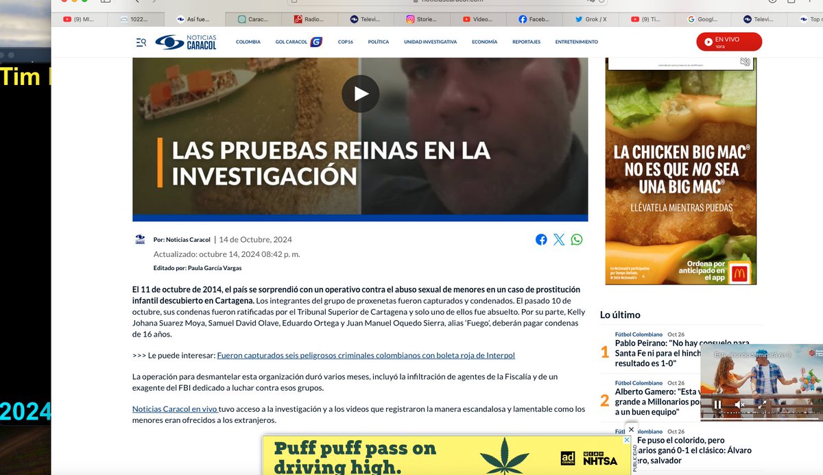
Task: Expand the floating video to fullscreen
Action: click(761, 405)
